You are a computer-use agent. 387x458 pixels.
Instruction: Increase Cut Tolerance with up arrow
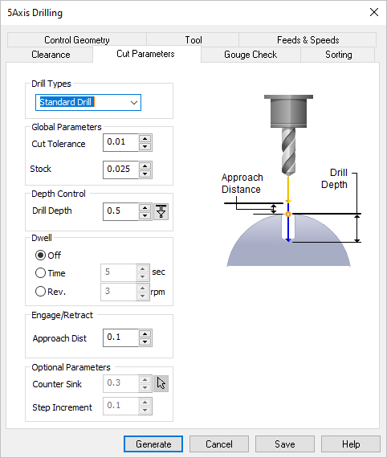tap(145, 138)
